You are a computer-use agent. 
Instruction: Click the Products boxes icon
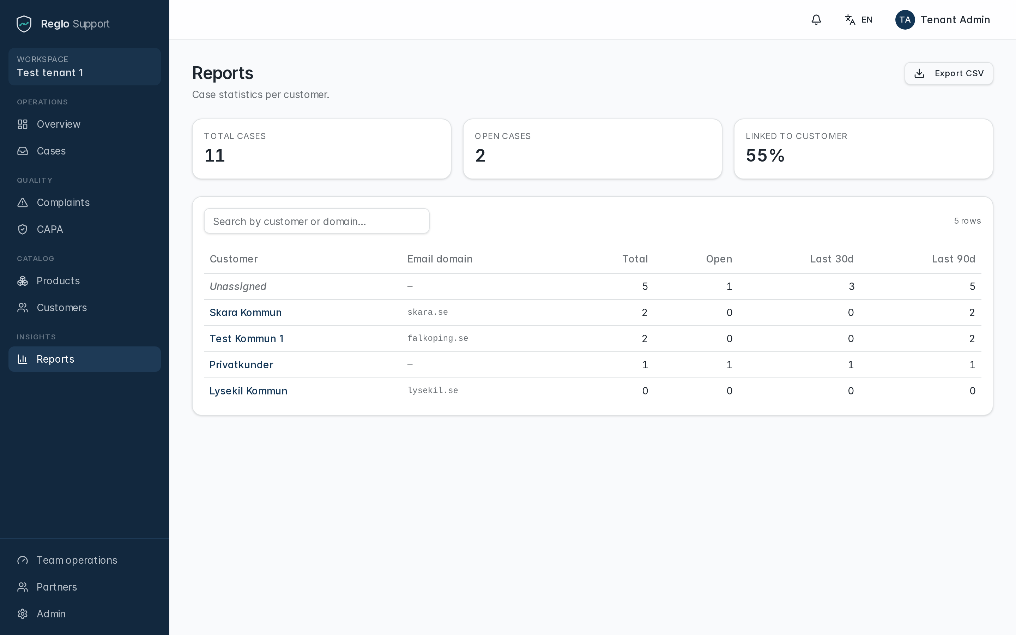23,281
